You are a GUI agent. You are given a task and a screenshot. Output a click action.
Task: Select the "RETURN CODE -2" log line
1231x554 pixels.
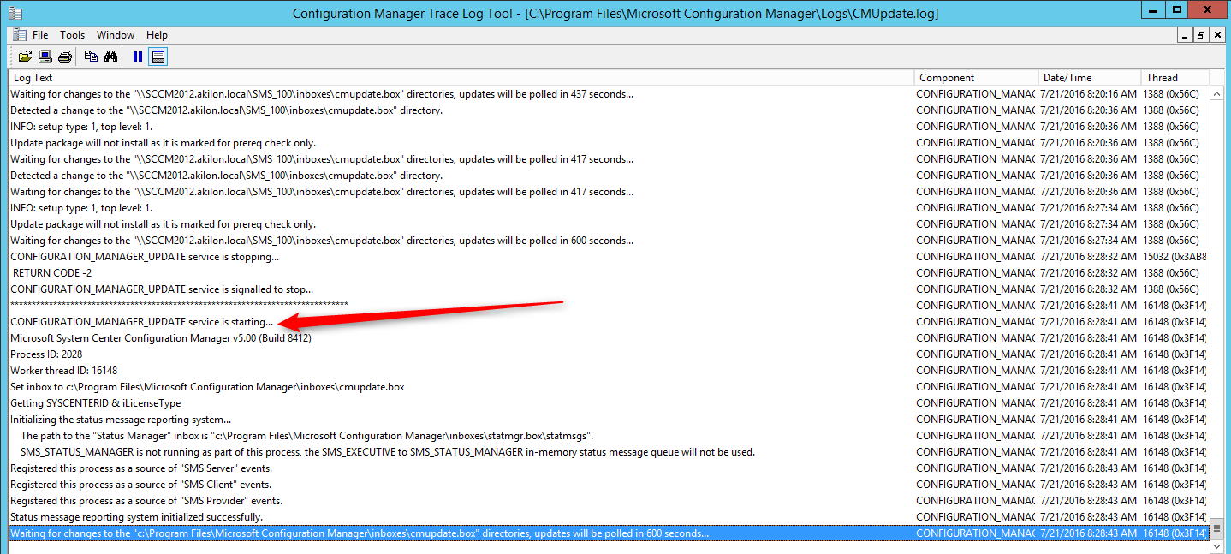point(608,273)
